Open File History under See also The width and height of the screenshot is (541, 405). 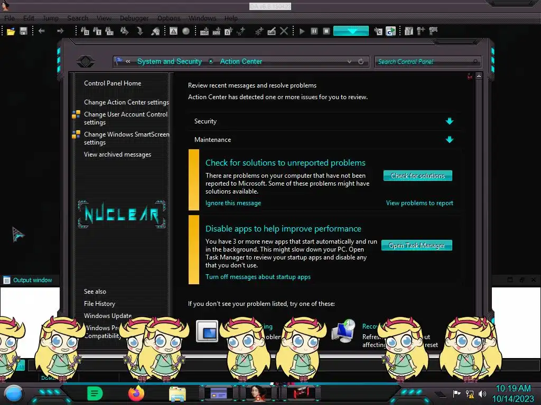point(99,304)
